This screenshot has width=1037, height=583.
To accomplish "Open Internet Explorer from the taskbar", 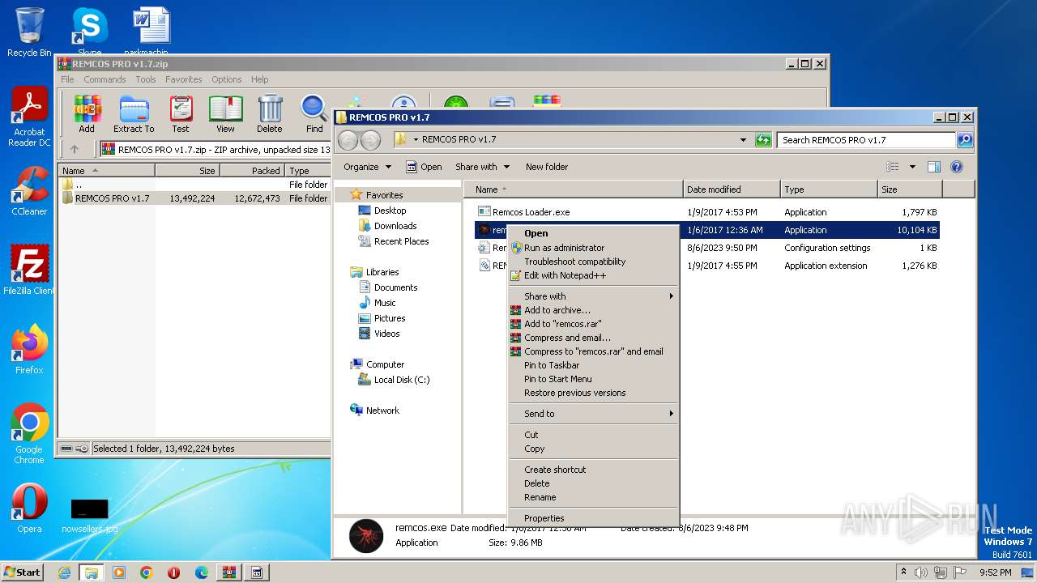I will (x=64, y=572).
